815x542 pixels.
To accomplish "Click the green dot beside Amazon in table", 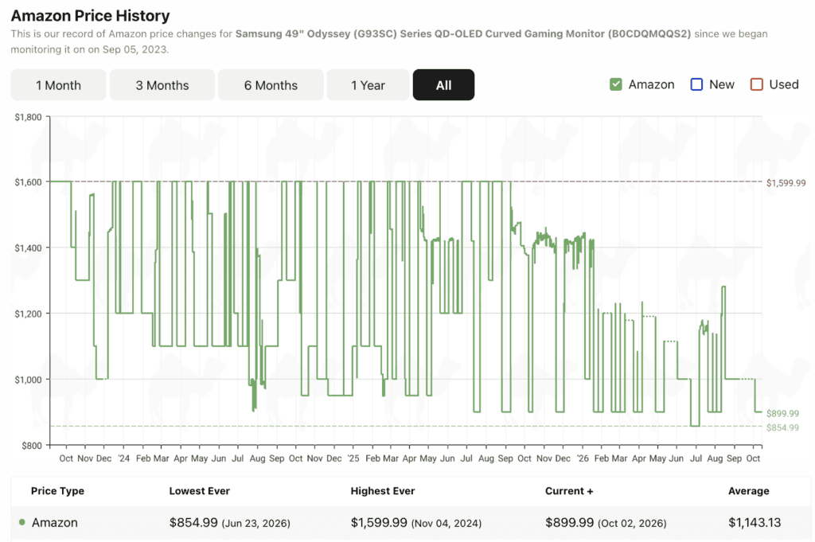I will coord(21,522).
